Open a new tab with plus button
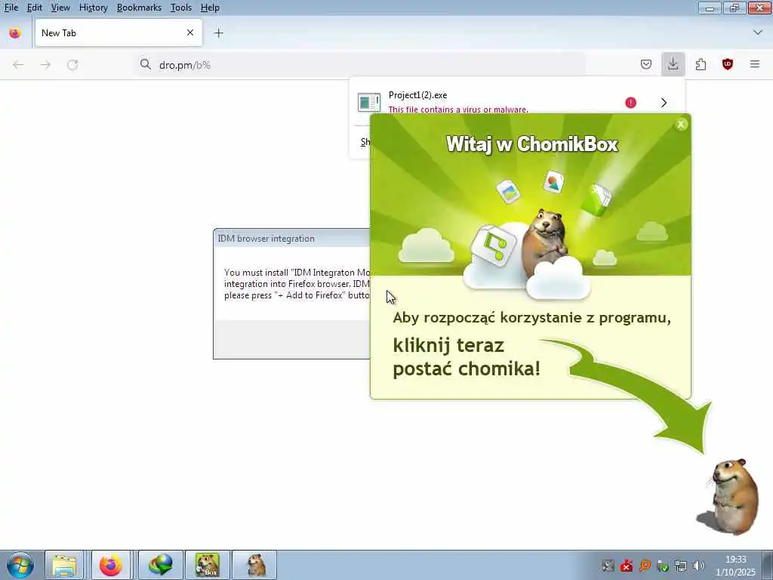The height and width of the screenshot is (580, 773). pyautogui.click(x=218, y=33)
